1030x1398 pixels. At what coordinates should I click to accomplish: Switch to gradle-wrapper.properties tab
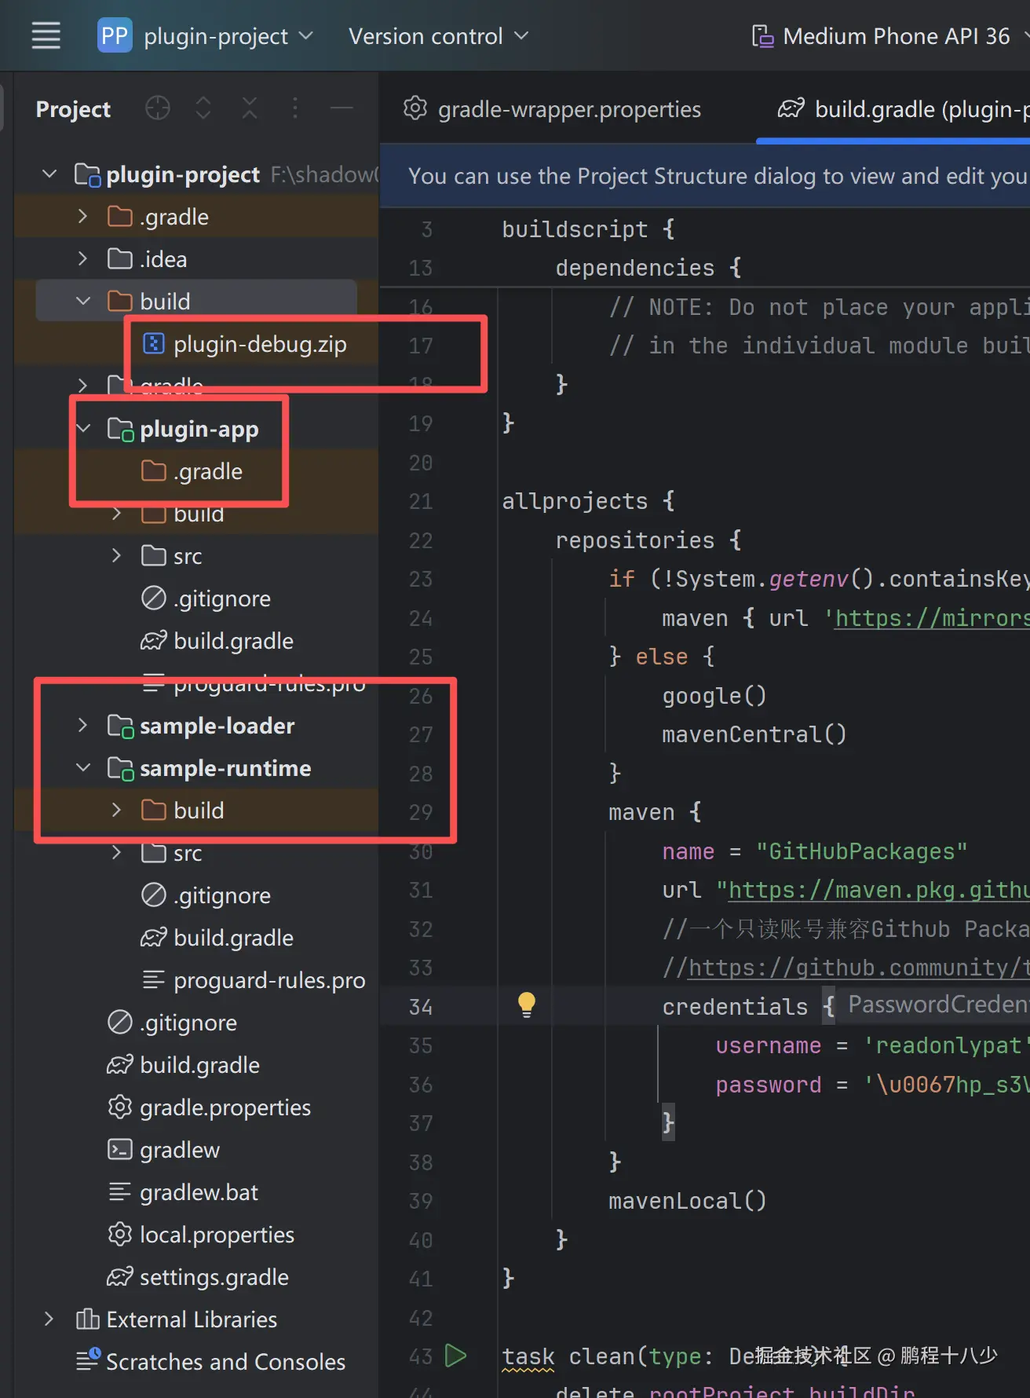[553, 109]
